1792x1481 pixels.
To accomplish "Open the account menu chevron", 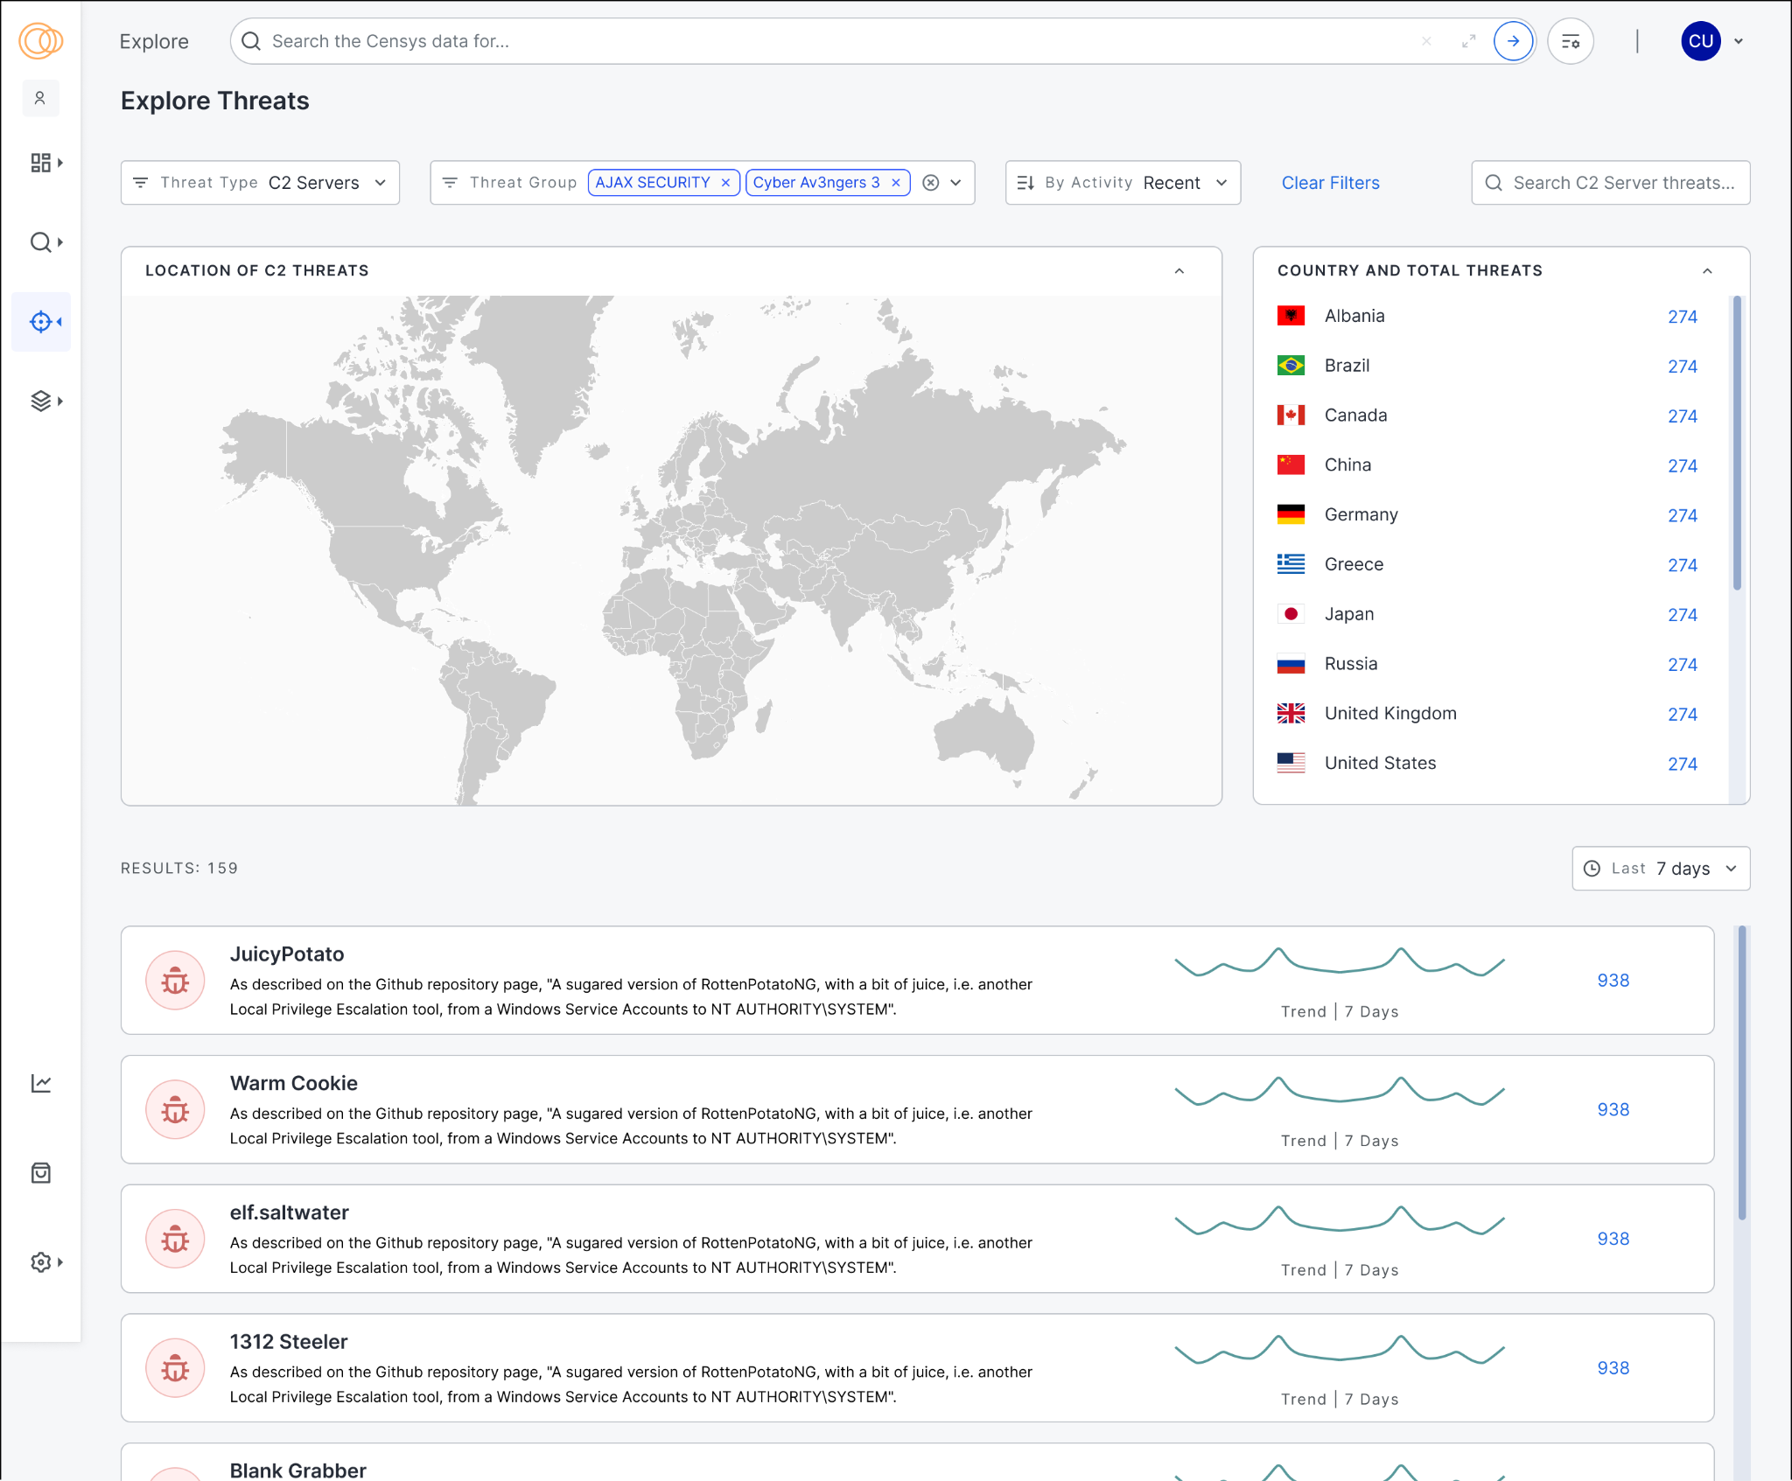I will click(x=1739, y=41).
